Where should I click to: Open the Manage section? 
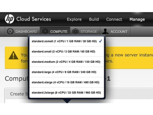[x=137, y=19]
